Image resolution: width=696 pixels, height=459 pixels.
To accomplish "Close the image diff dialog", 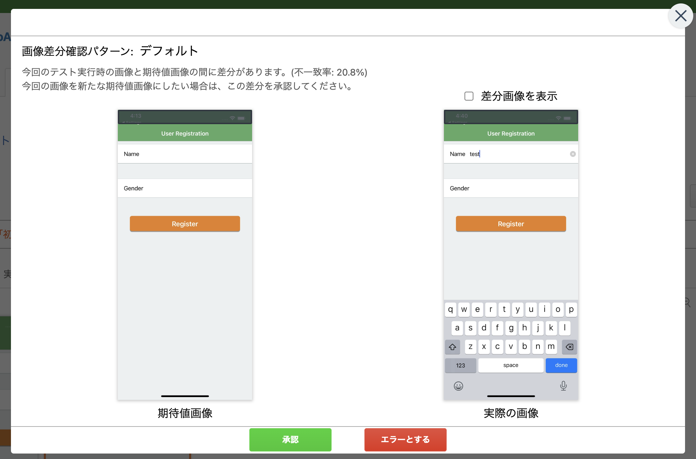I will pyautogui.click(x=681, y=16).
